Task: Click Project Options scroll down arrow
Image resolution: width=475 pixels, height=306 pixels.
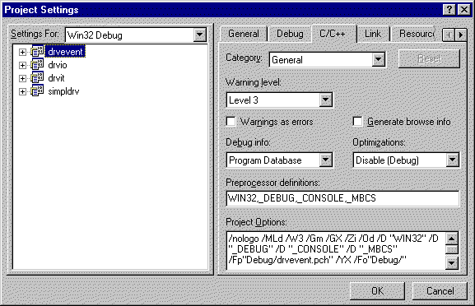Action: [452, 263]
